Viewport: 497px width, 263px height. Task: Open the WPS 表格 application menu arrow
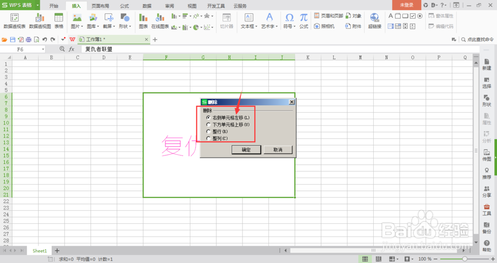pos(37,5)
